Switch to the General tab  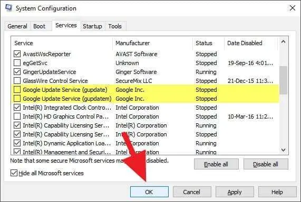pyautogui.click(x=17, y=26)
